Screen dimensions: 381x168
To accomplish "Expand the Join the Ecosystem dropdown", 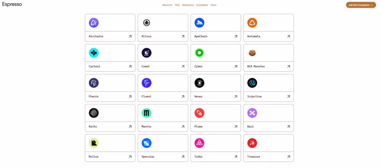I will (361, 5).
